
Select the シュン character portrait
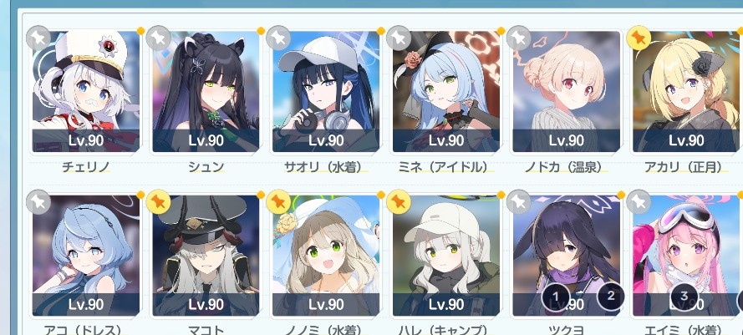[206, 91]
